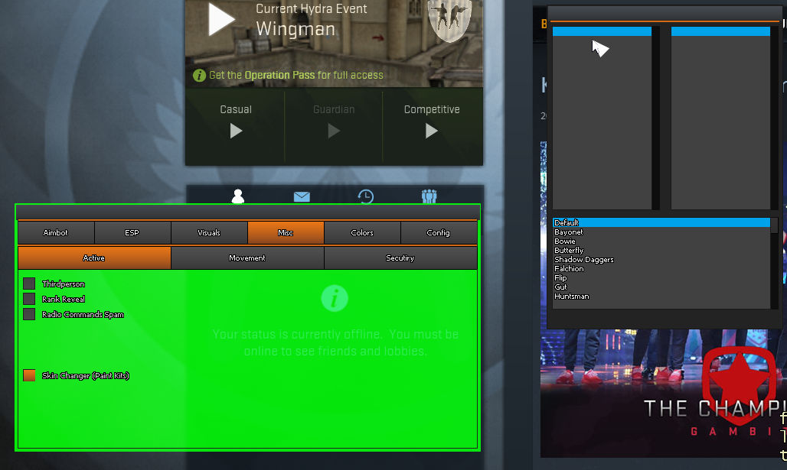Switch to the ESP tab
Image resolution: width=787 pixels, height=470 pixels.
(x=132, y=232)
